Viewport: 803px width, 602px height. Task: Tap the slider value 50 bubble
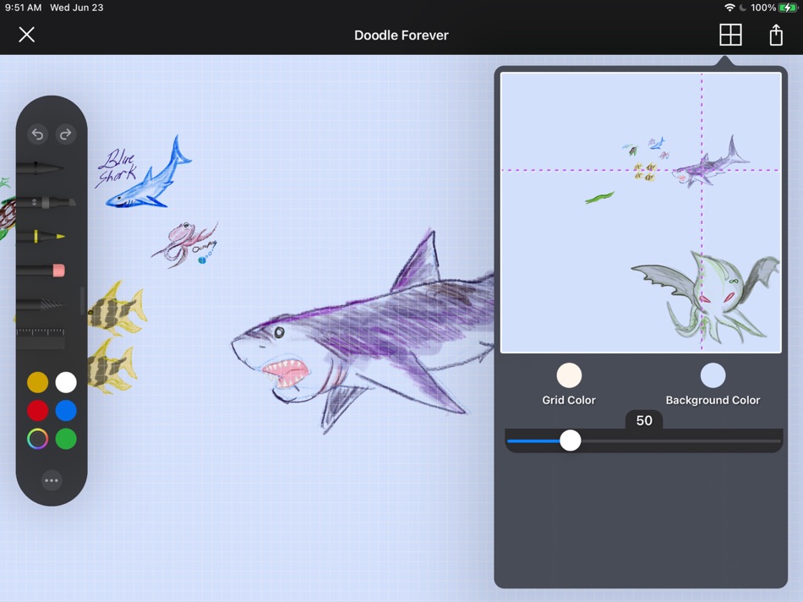(644, 420)
